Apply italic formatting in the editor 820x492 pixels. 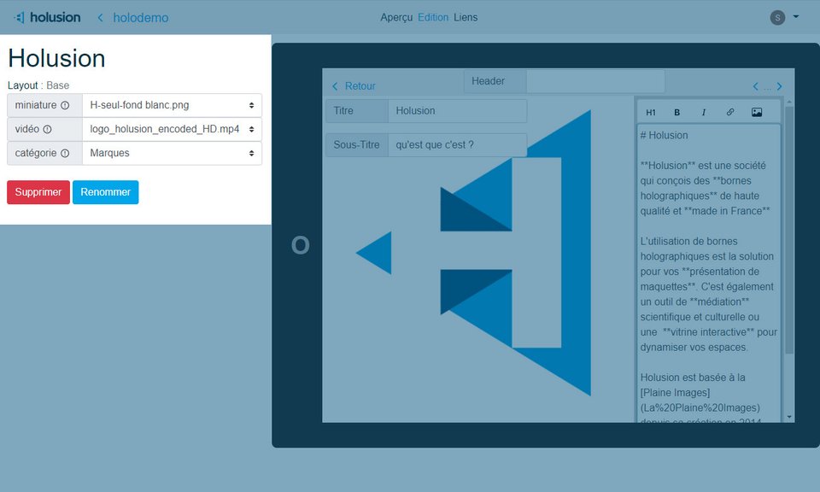[x=704, y=112]
